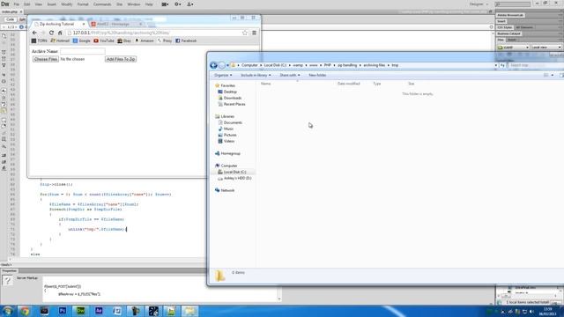Screen dimensions: 564x317
Task: Select Ashley's HDD (D:) drive
Action: coord(234,178)
